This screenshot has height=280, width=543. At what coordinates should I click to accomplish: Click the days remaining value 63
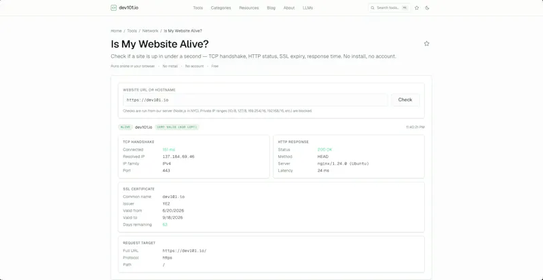click(165, 224)
